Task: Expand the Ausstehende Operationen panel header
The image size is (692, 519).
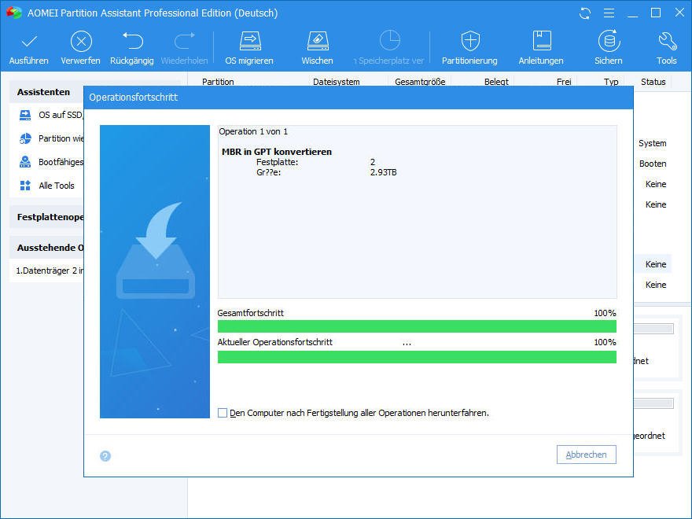Action: click(x=46, y=248)
